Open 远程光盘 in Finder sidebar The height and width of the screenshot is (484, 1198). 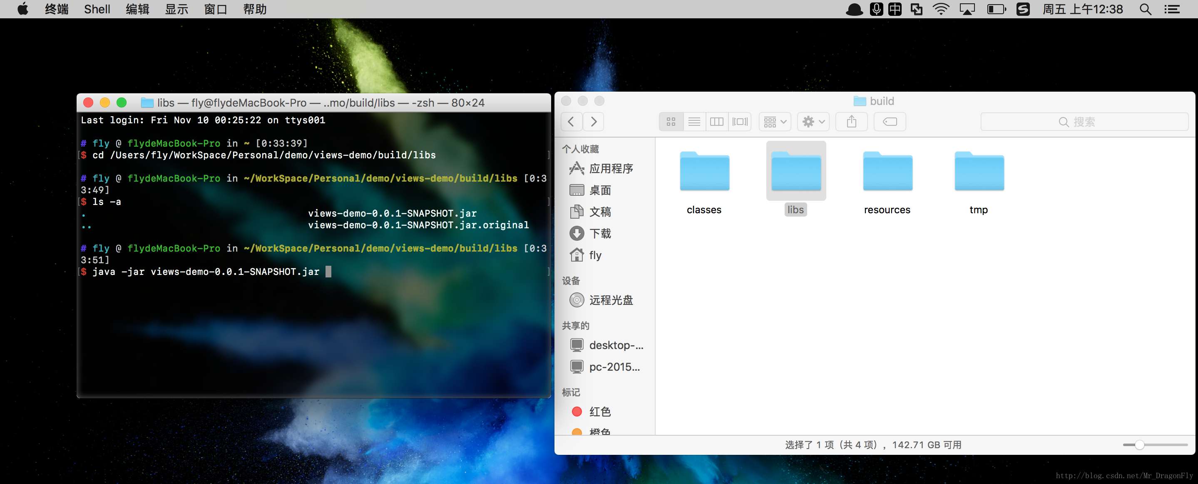604,300
